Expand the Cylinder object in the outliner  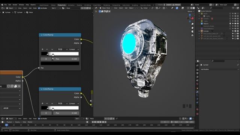(199, 31)
